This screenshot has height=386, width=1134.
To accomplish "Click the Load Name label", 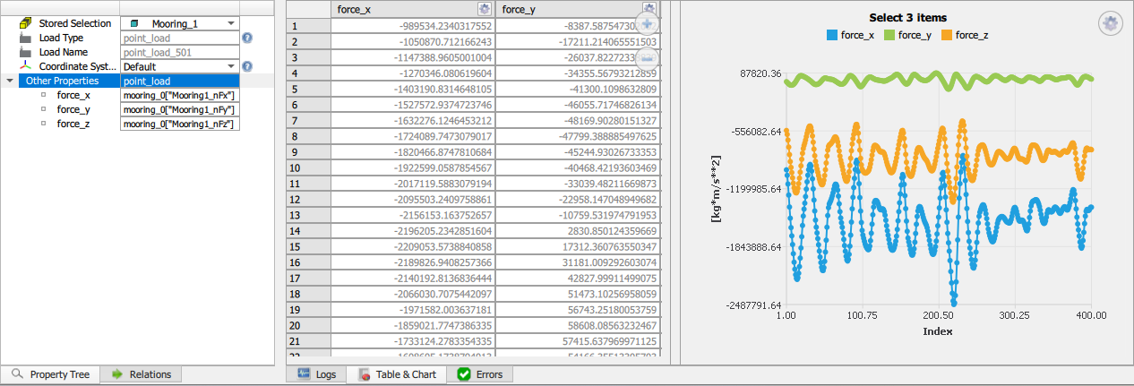I will pyautogui.click(x=63, y=52).
